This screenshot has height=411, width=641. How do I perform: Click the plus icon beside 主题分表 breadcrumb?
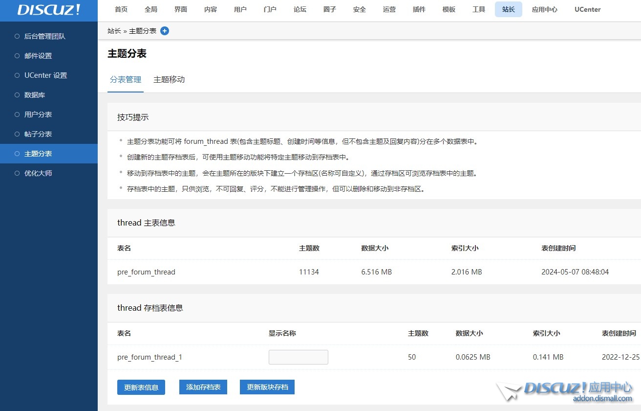(165, 31)
